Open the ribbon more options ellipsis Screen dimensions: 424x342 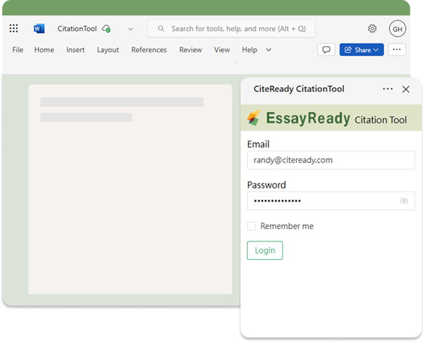pyautogui.click(x=397, y=50)
